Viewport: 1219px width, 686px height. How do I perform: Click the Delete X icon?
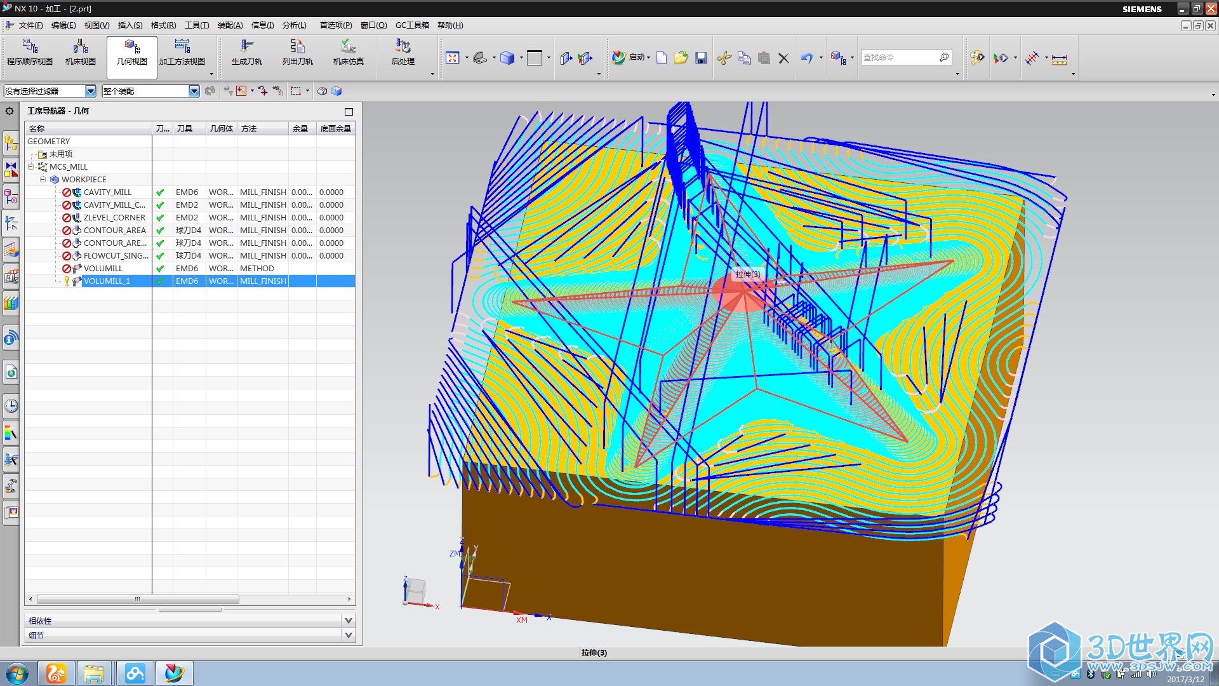click(x=783, y=58)
